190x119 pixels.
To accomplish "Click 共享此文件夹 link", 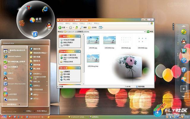I will coord(68,62).
